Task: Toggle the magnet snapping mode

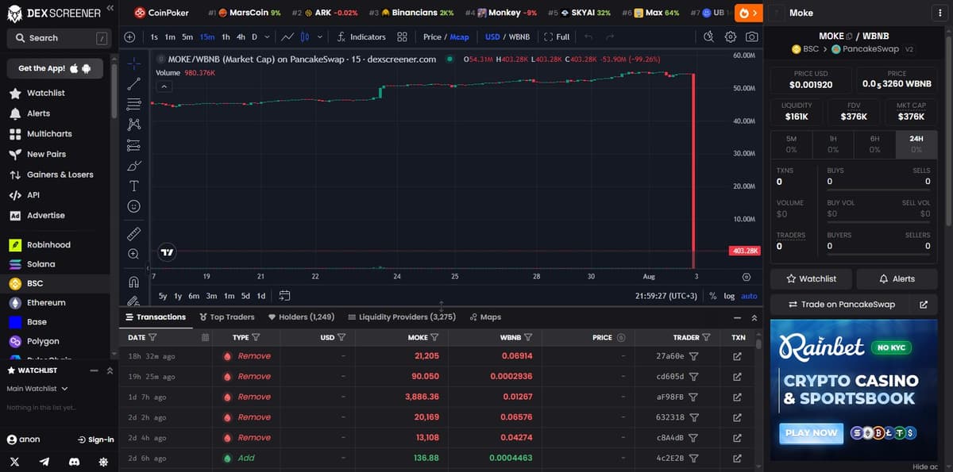Action: tap(134, 282)
